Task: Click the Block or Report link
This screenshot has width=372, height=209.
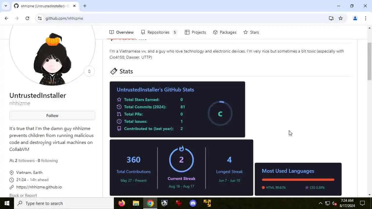Action: tap(23, 195)
